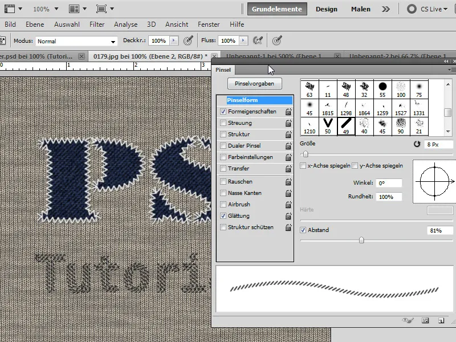The width and height of the screenshot is (456, 342).
Task: Enable the Rauschen checkbox
Action: 223,181
